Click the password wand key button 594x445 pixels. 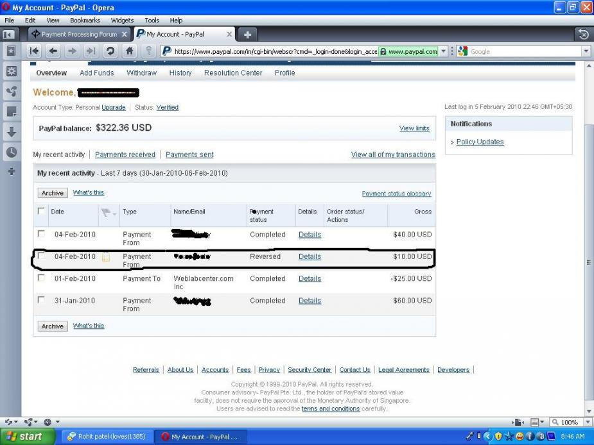click(x=149, y=51)
